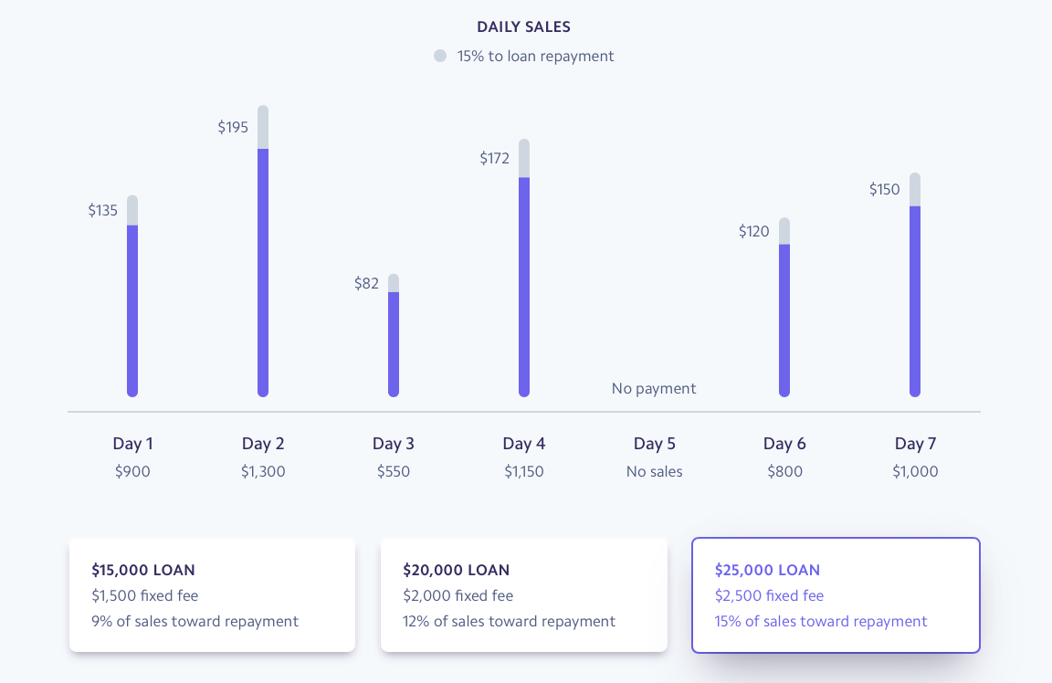Viewport: 1052px width, 683px height.
Task: Click the DAILY SALES chart title
Action: pos(524,27)
